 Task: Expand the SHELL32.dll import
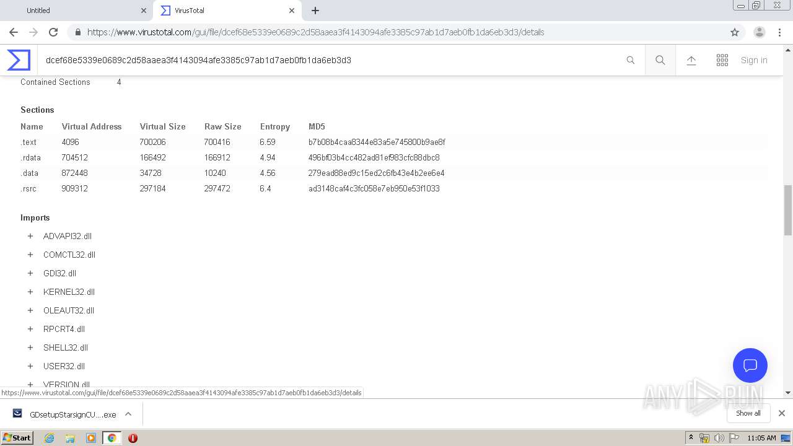(x=30, y=348)
